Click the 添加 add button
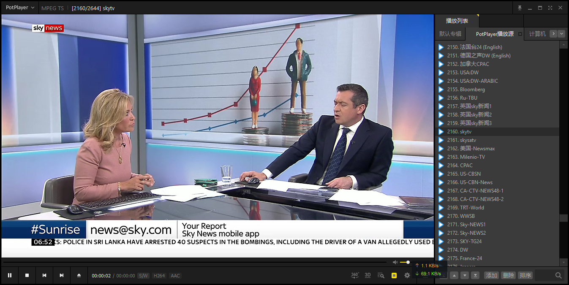Viewport: 569px width, 285px height. click(491, 275)
